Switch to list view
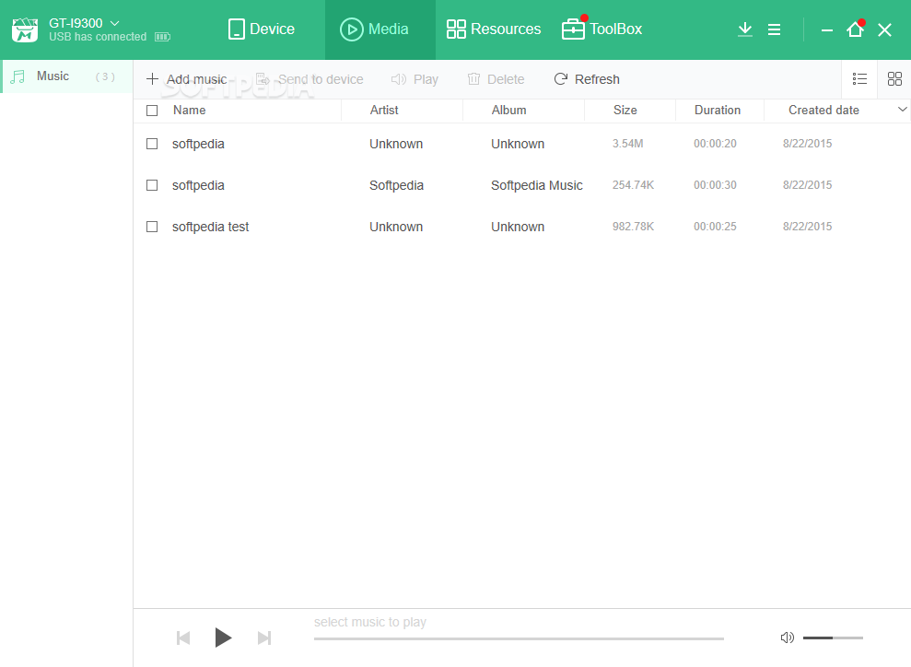Viewport: 911px width, 667px height. coord(859,78)
